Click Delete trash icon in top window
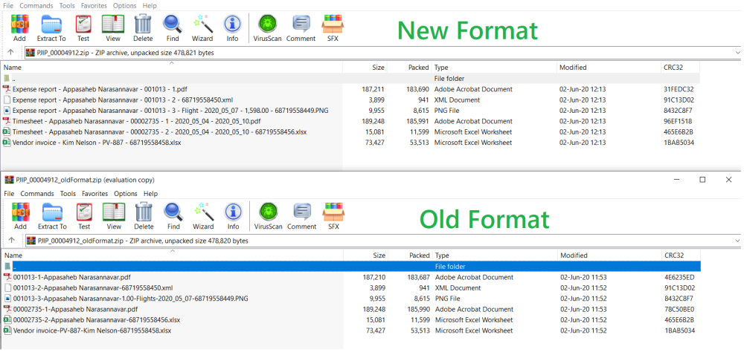 click(x=143, y=27)
